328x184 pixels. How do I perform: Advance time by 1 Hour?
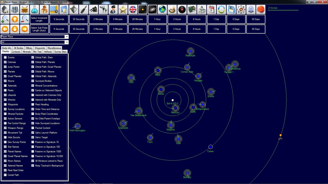tap(157, 19)
